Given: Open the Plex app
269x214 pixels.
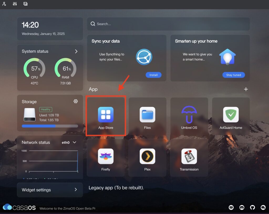Looking at the screenshot, I should pos(147,158).
